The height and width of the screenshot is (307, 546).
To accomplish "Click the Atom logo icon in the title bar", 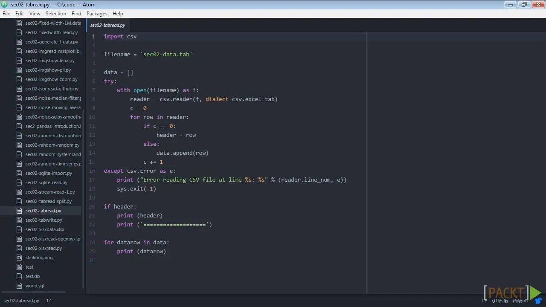I will [x=5, y=5].
